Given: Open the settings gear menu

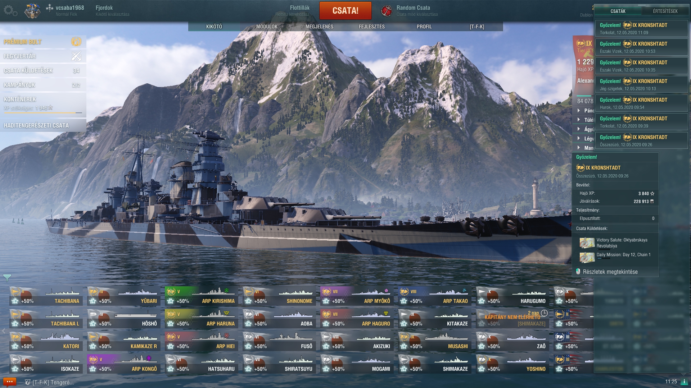Looking at the screenshot, I should point(10,11).
